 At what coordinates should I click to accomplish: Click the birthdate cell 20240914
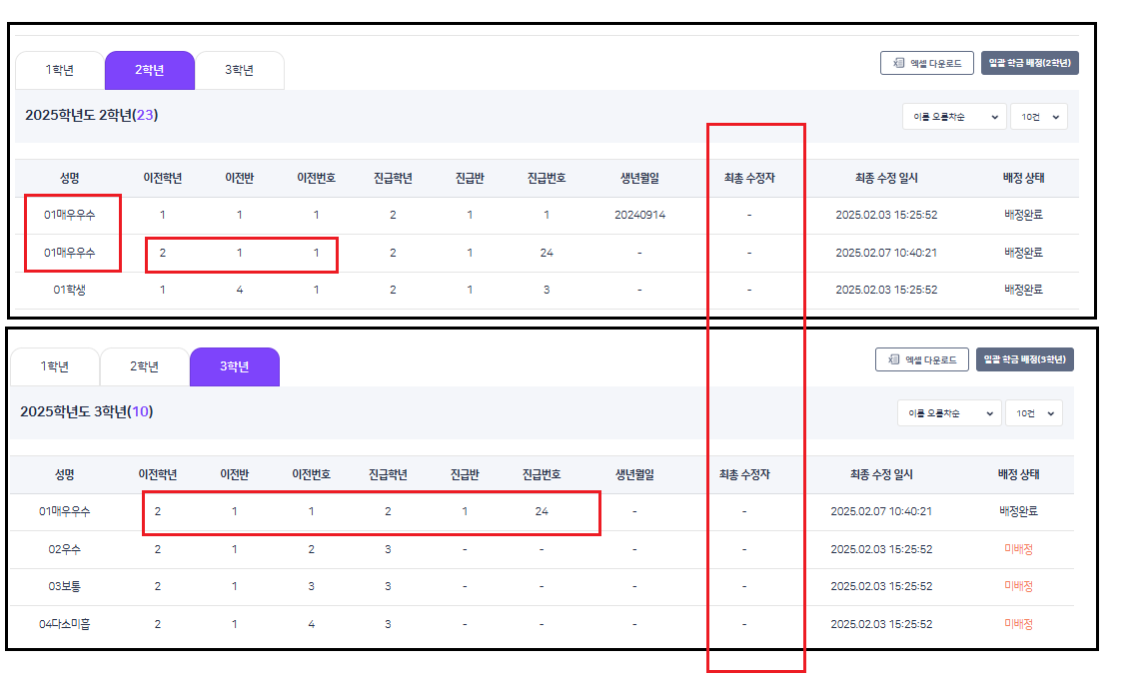pos(639,216)
